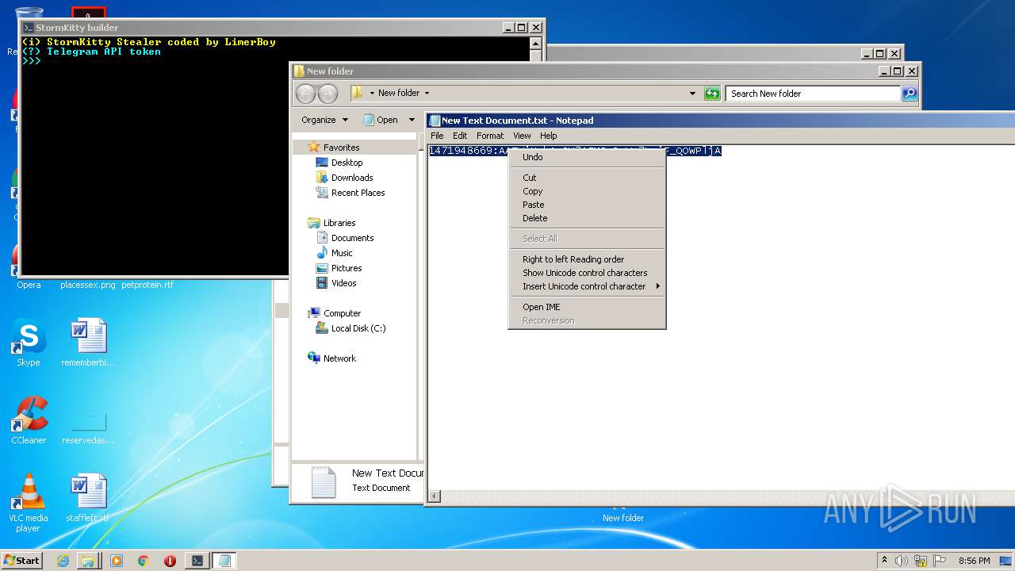Open Windows Media Player taskbar icon

[117, 561]
